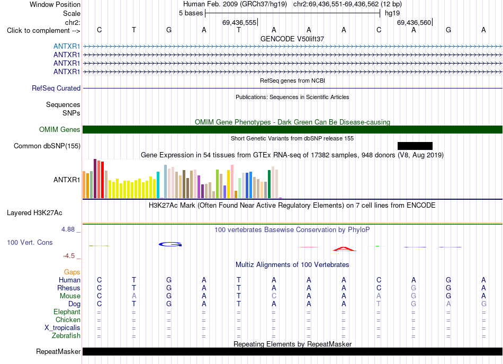Click the 100 Vert. Cons track label
This screenshot has width=503, height=364.
30,242
